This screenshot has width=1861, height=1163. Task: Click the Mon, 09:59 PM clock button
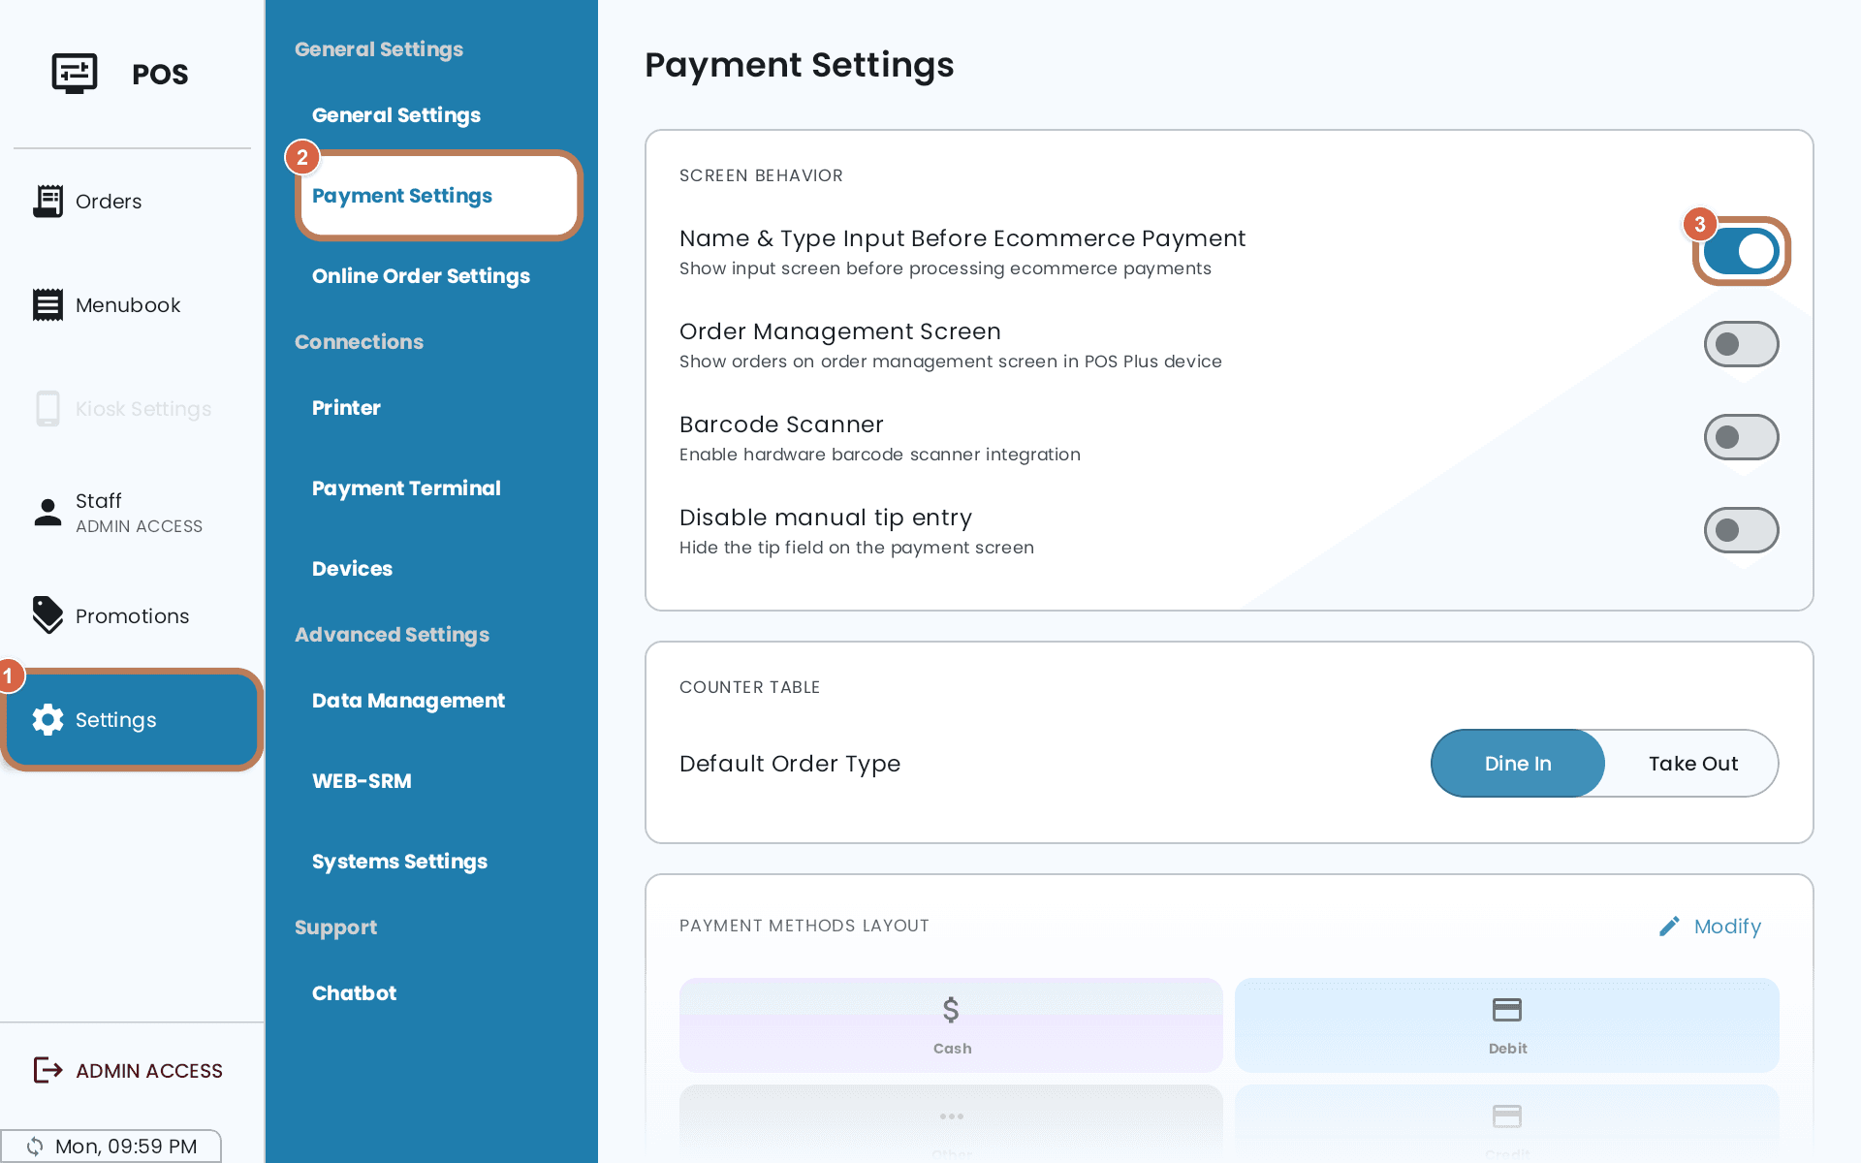pyautogui.click(x=110, y=1146)
